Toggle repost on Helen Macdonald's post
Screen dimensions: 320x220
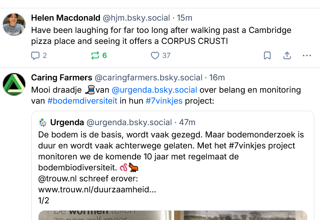pos(95,56)
